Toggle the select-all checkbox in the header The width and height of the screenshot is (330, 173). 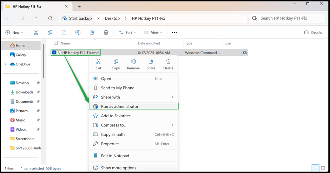coord(55,43)
